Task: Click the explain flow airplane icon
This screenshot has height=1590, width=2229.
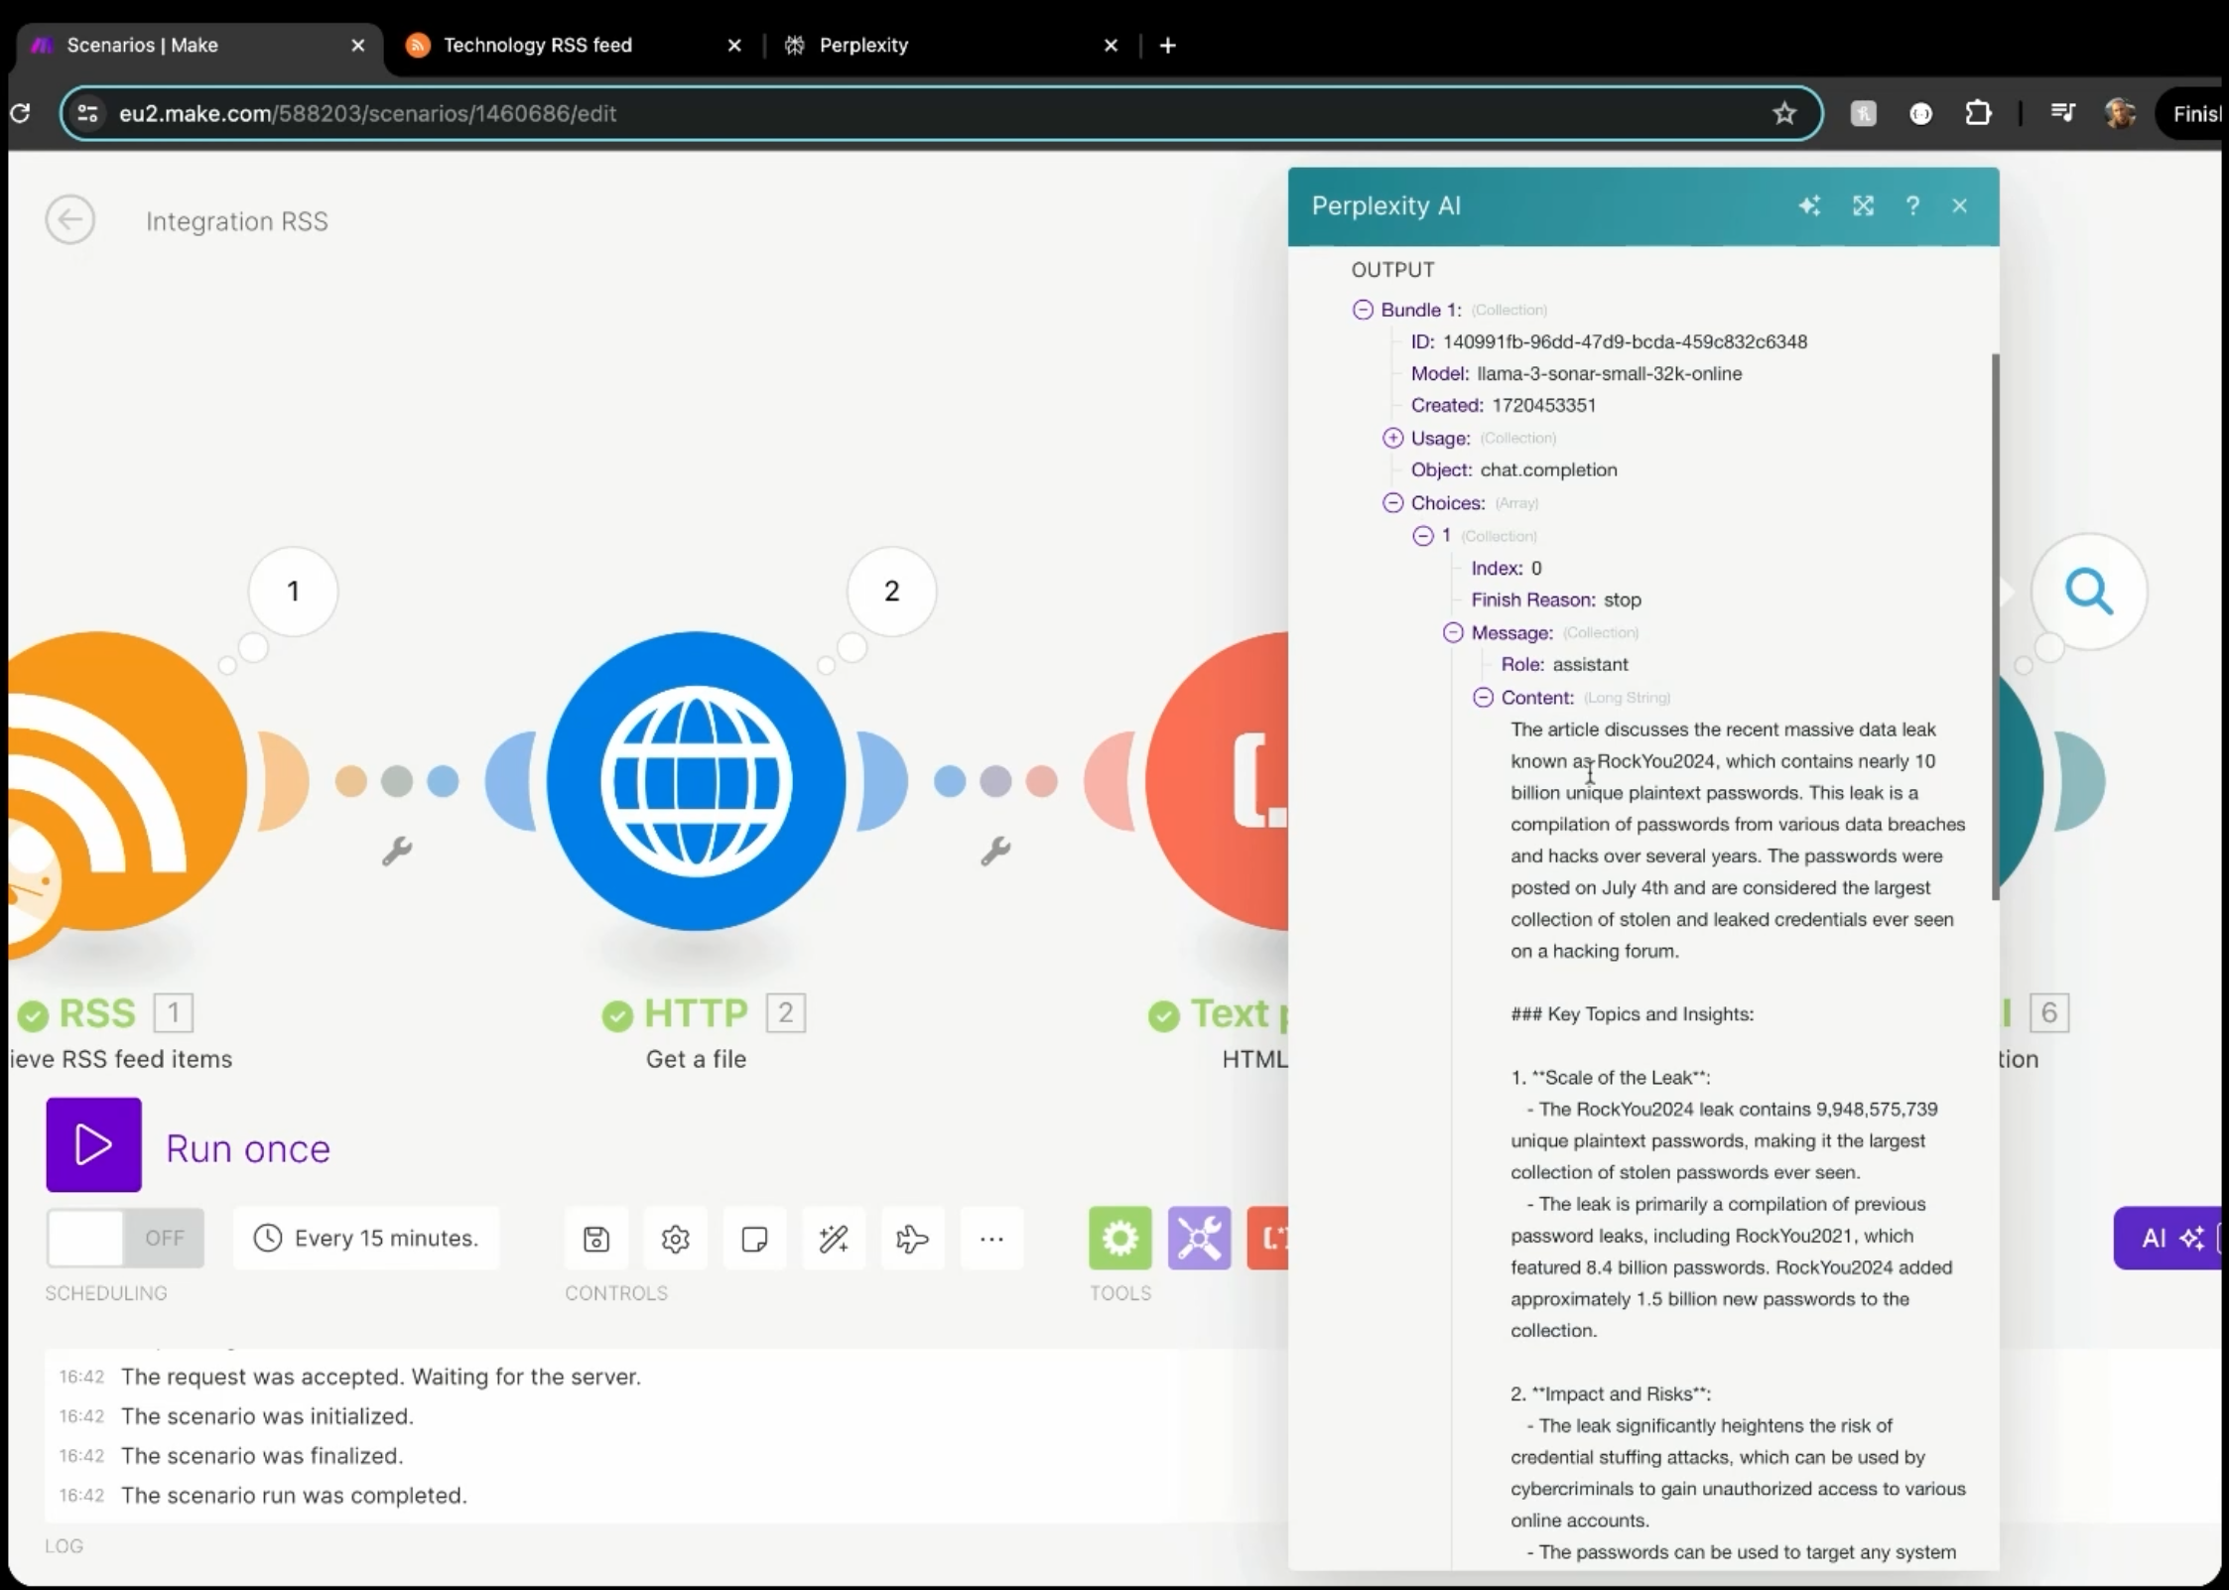Action: click(x=912, y=1238)
